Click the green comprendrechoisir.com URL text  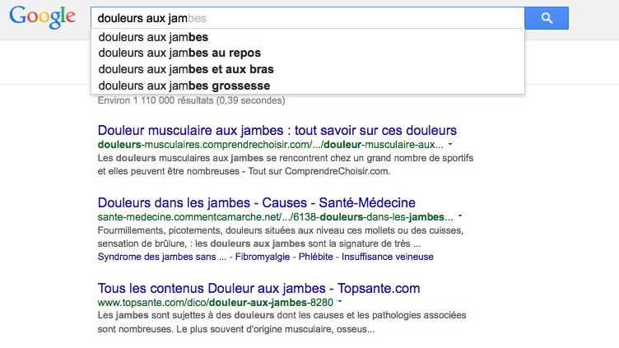pos(270,145)
